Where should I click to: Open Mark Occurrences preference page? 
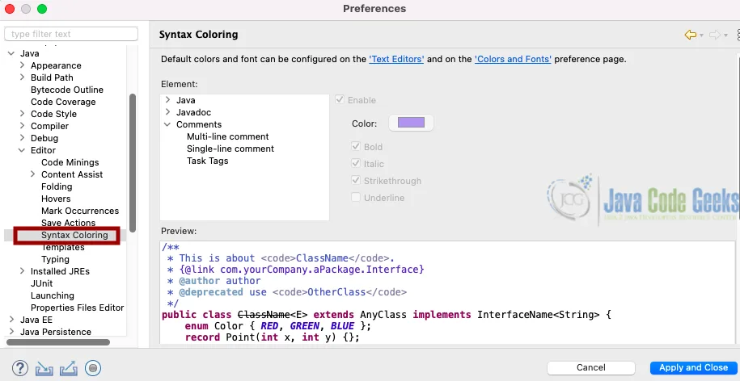point(80,211)
